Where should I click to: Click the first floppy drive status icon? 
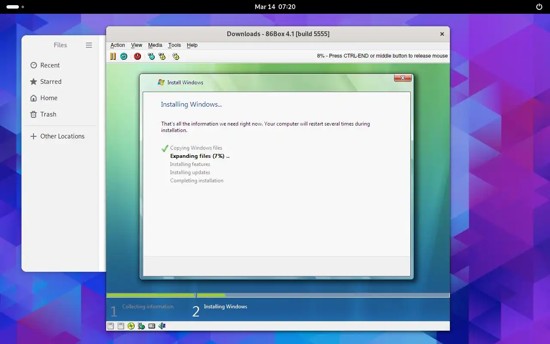point(110,326)
